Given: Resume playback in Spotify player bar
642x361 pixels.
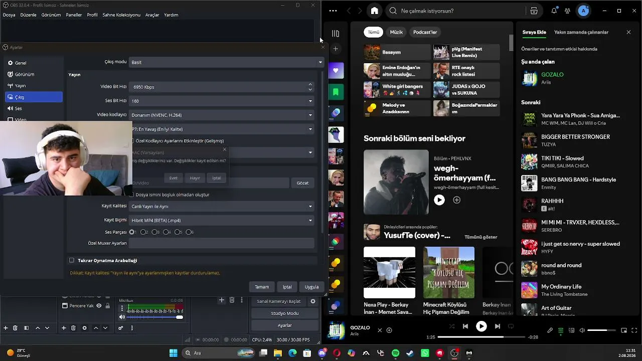Looking at the screenshot, I should pos(481,326).
